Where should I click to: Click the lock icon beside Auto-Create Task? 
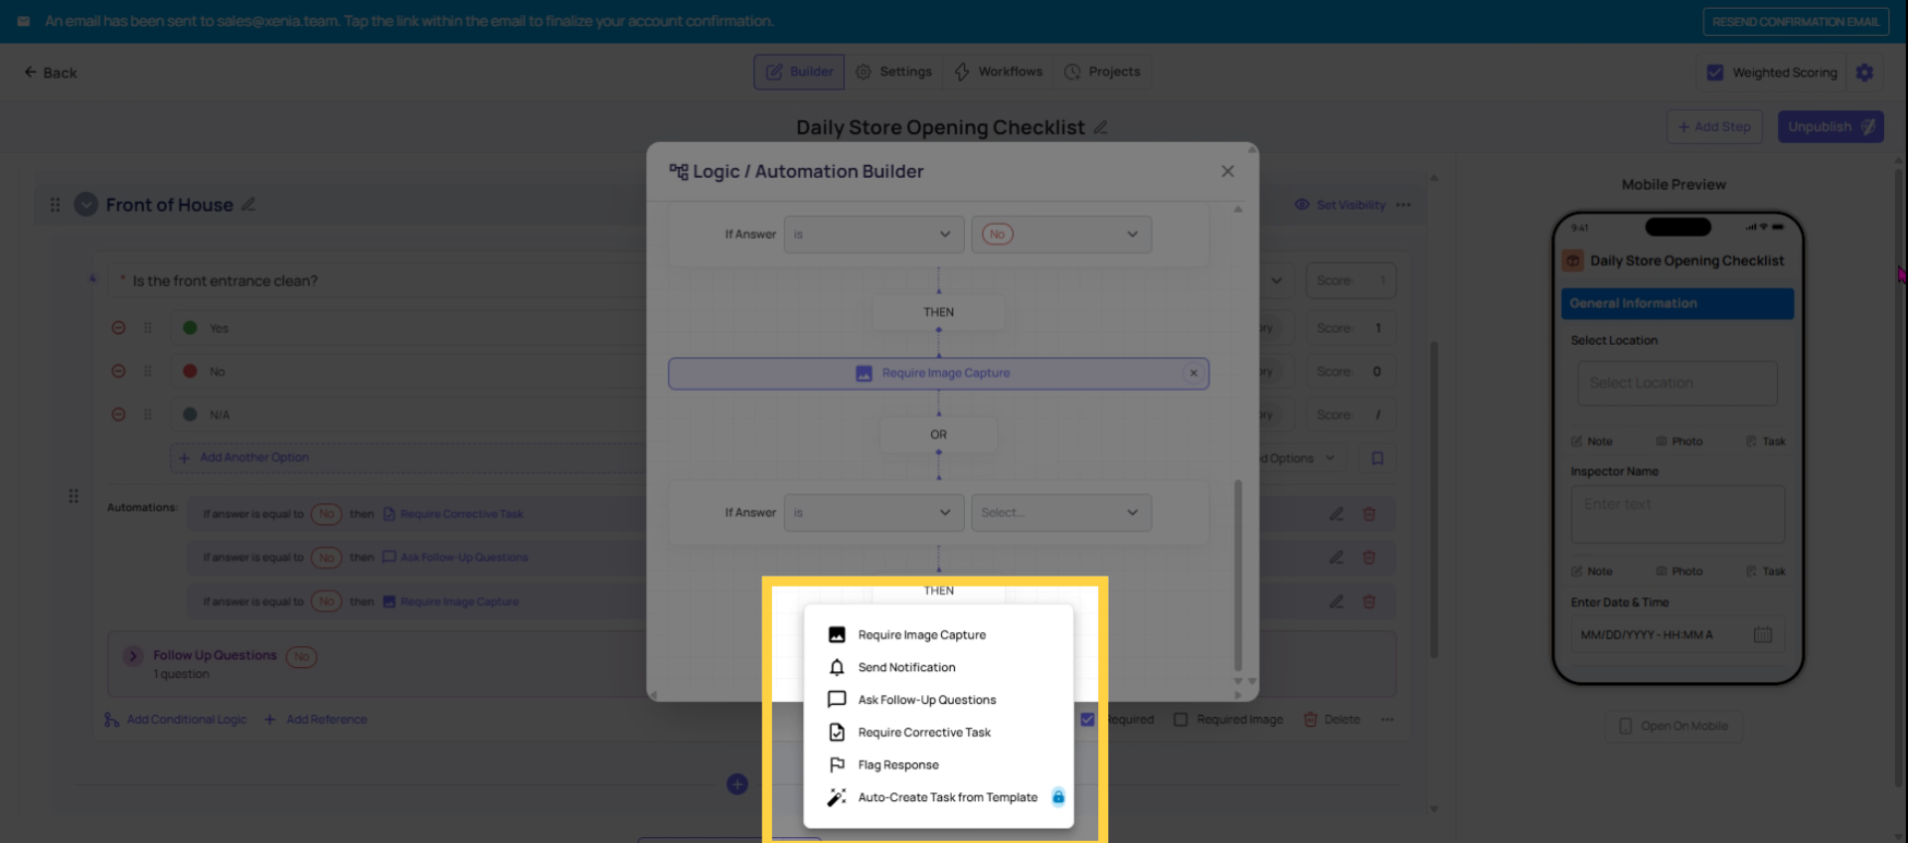tap(1058, 797)
